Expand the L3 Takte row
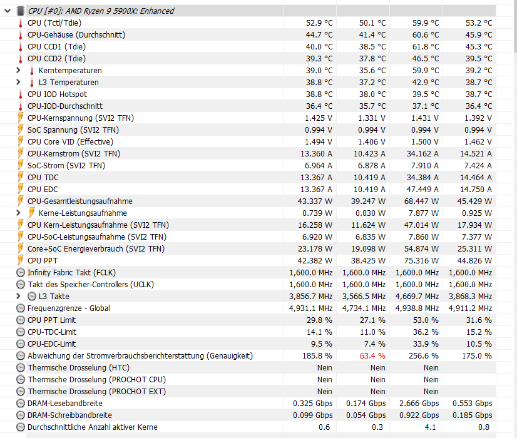This screenshot has width=517, height=438. tap(19, 296)
